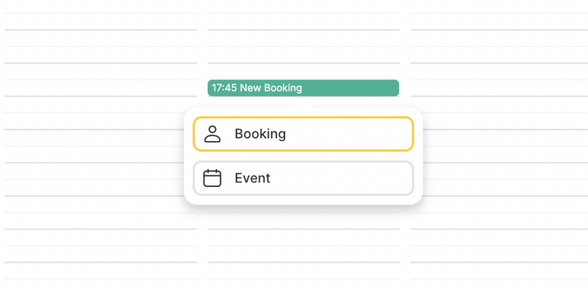Viewport: 588px width, 290px height.
Task: Click the calendar icon in Event option
Action: click(212, 178)
